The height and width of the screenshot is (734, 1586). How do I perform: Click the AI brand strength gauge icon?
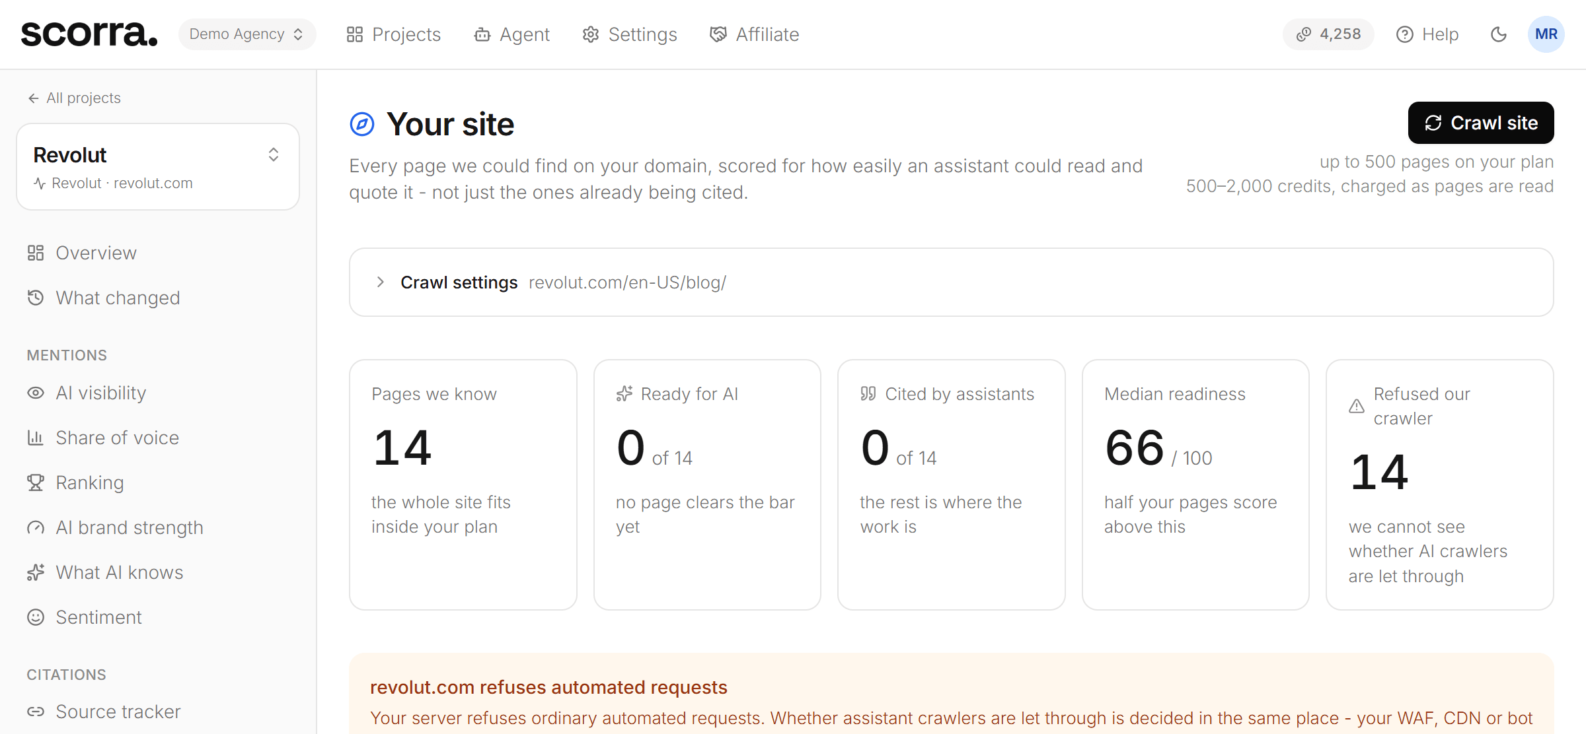pos(36,527)
